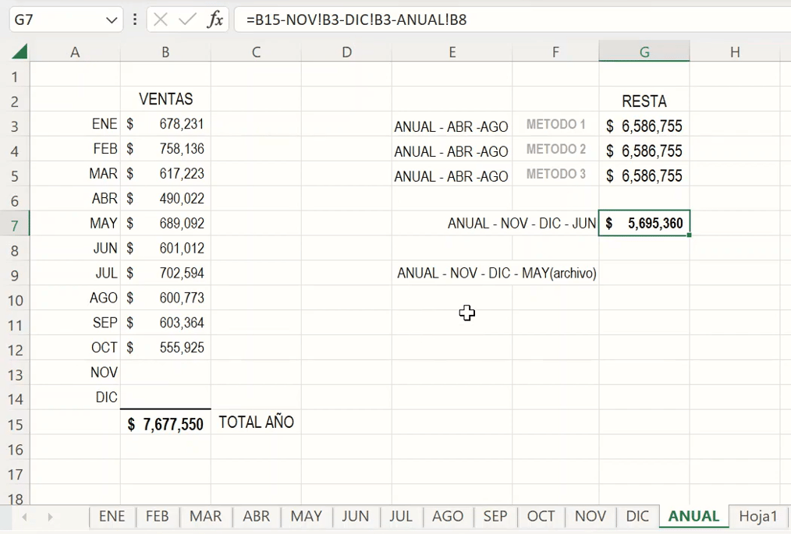Click inside the formula bar

pos(390,19)
